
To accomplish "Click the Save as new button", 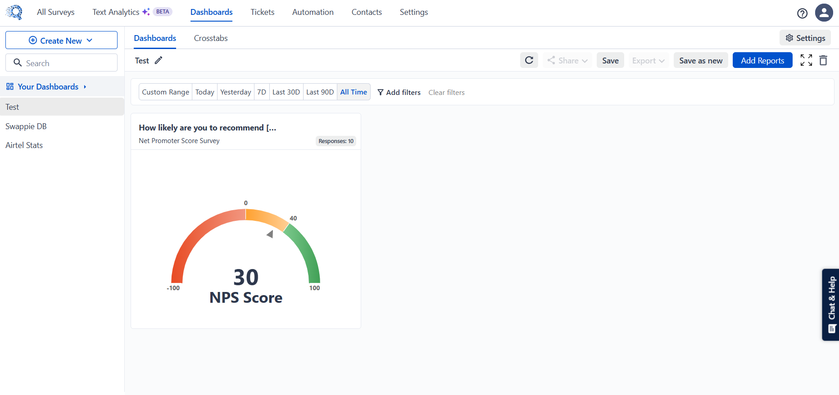I will (700, 60).
